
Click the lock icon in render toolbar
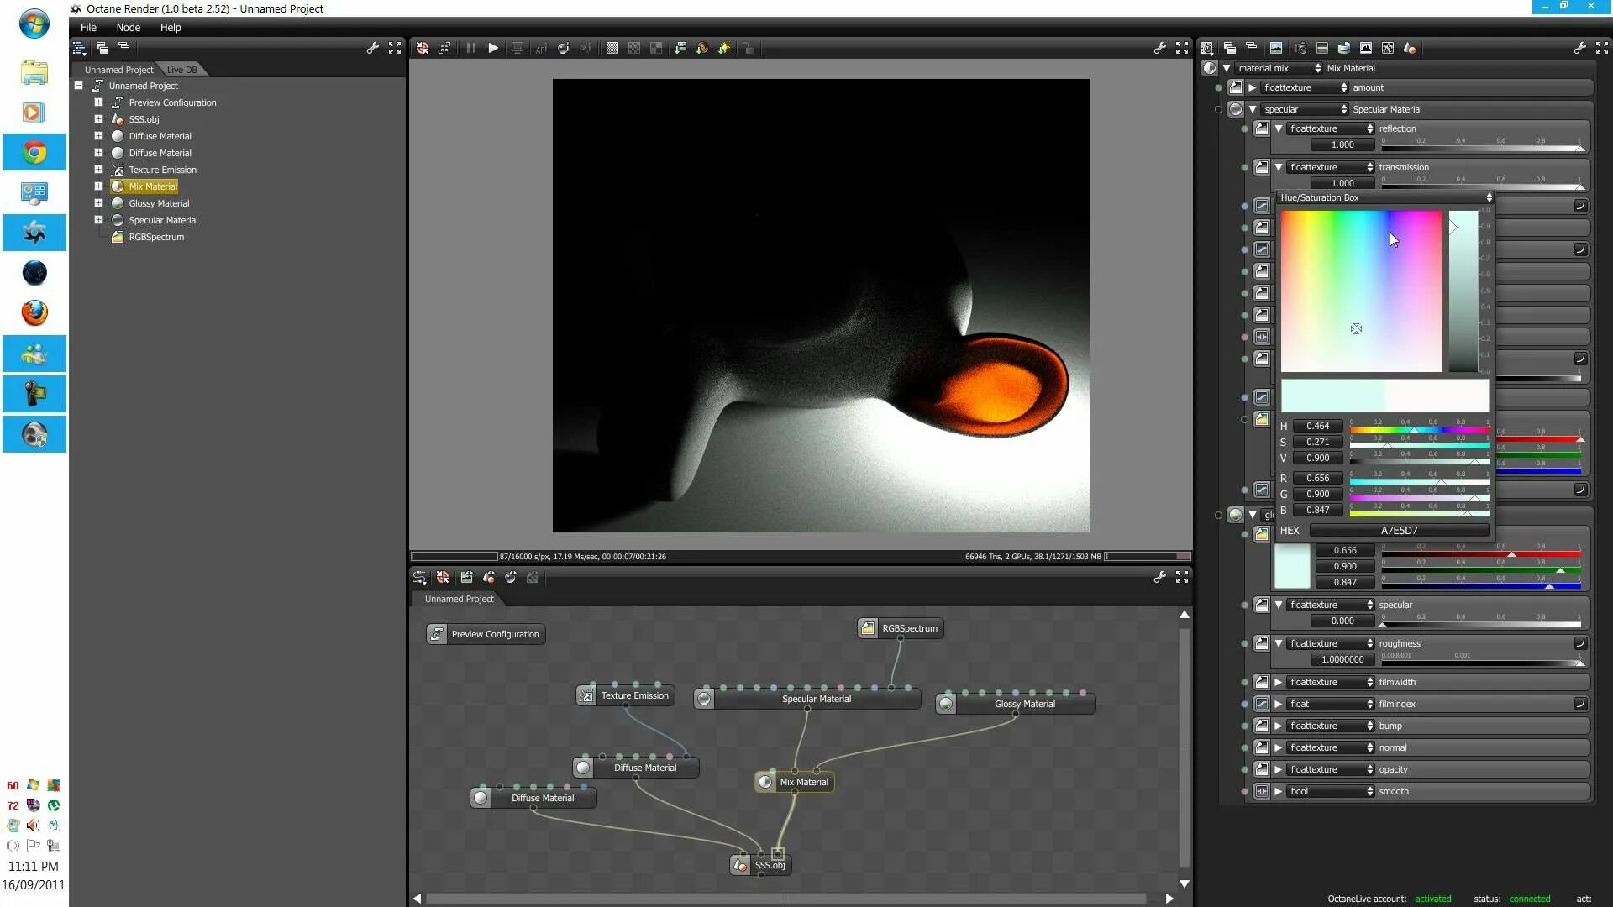tap(748, 48)
